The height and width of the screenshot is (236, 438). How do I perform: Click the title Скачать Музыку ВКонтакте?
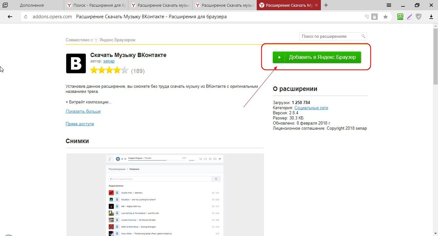tap(128, 55)
